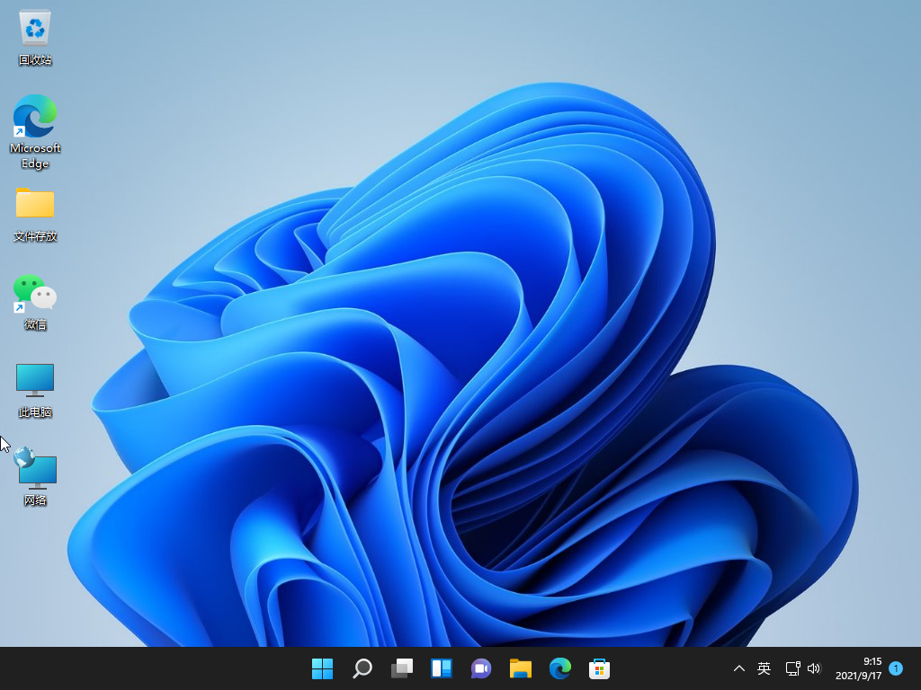921x690 pixels.
Task: Open the Widgets panel
Action: tap(441, 668)
